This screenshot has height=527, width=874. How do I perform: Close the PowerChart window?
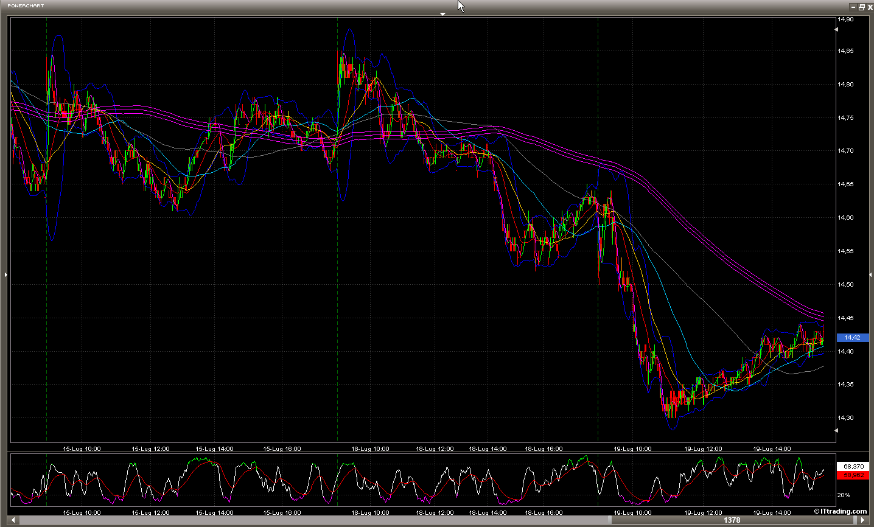(869, 7)
